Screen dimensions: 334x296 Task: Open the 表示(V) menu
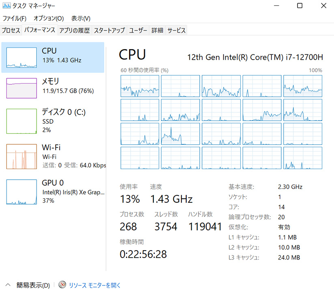point(80,18)
